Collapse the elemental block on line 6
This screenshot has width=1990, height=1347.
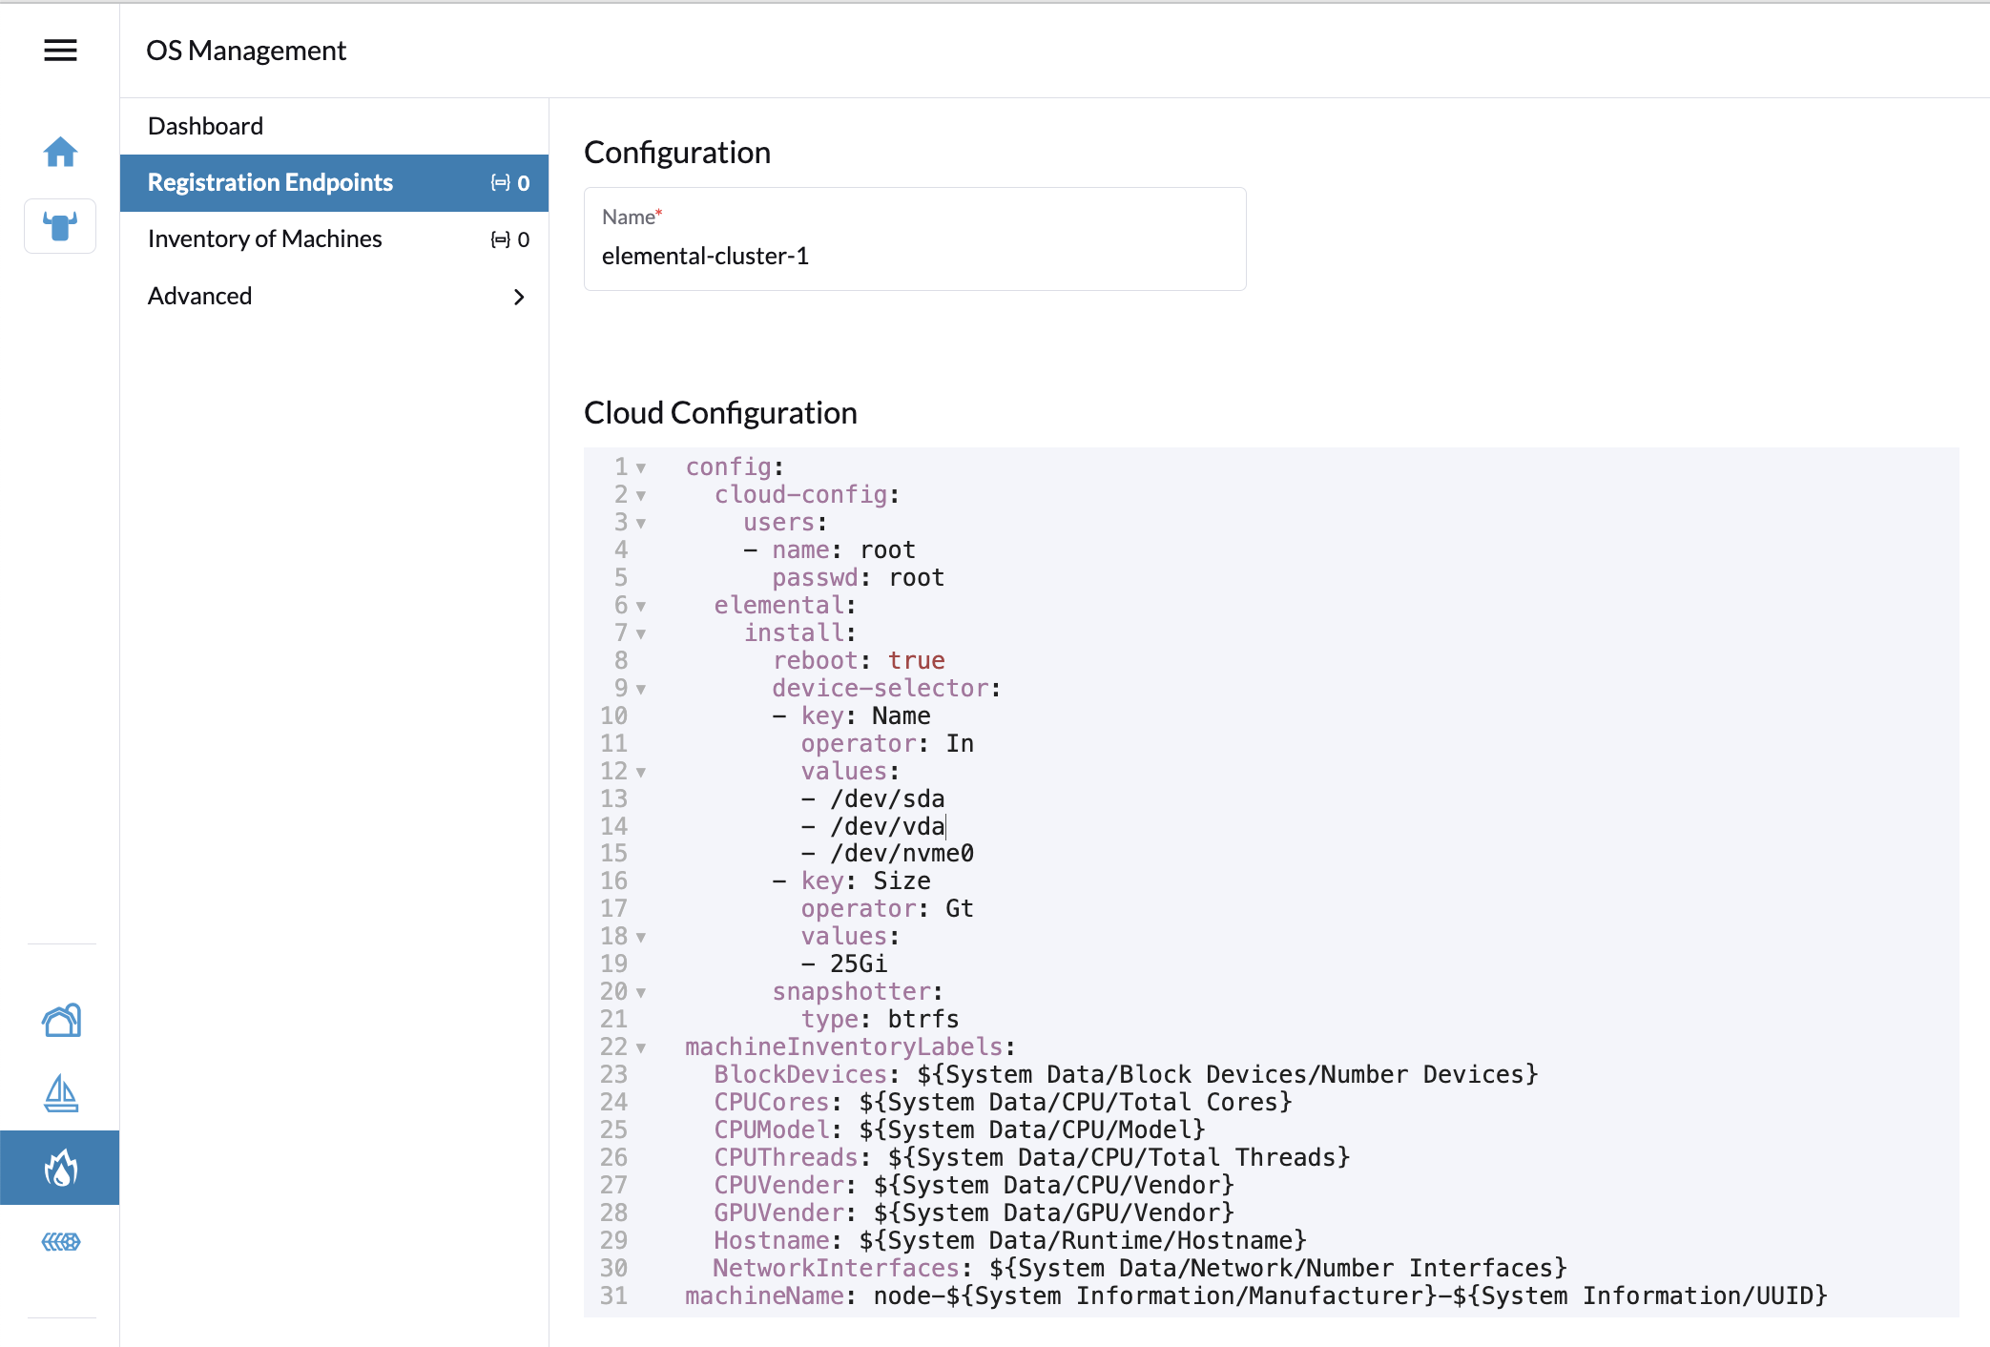[641, 607]
